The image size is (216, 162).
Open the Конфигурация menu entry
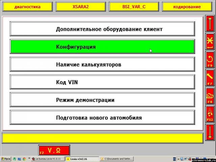pyautogui.click(x=102, y=47)
